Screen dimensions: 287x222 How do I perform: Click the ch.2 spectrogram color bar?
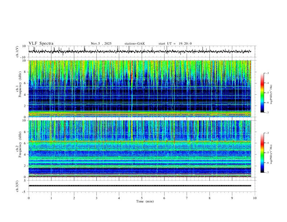pyautogui.click(x=262, y=153)
